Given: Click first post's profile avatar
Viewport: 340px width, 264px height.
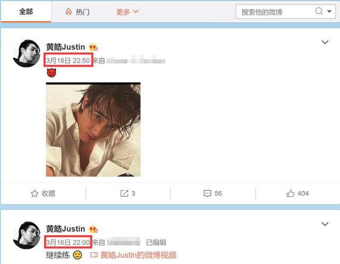Looking at the screenshot, I should tap(27, 53).
